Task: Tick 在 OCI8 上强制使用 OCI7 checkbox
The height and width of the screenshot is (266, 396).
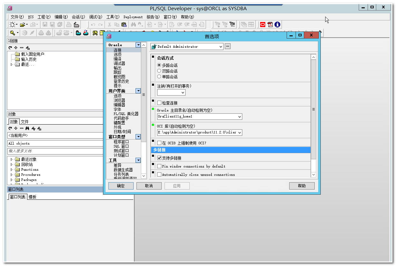Action: [x=159, y=143]
